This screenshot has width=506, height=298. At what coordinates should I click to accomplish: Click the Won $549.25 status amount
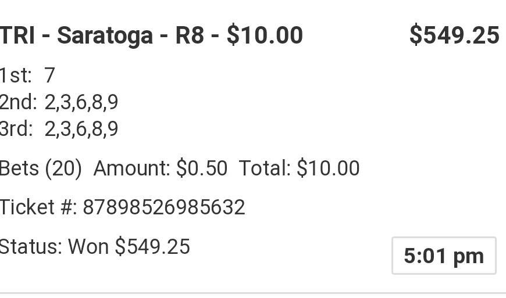129,246
